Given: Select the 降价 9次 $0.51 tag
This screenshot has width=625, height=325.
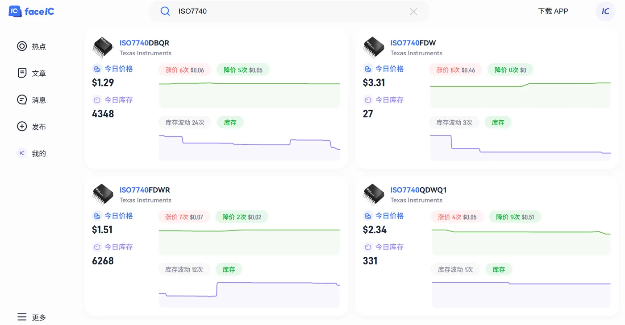Looking at the screenshot, I should [x=515, y=217].
